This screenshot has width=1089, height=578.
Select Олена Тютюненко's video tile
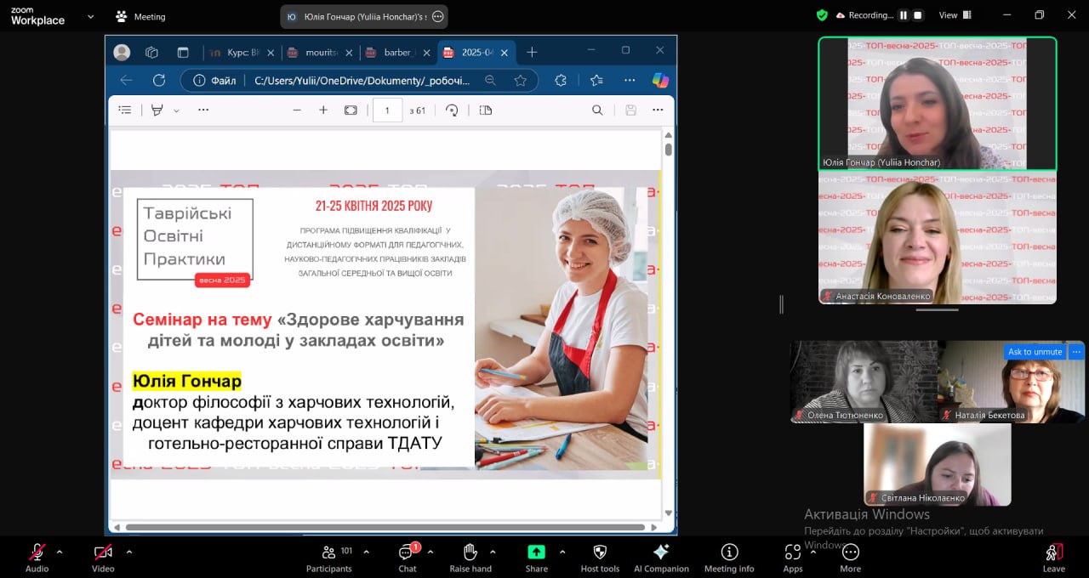(864, 382)
